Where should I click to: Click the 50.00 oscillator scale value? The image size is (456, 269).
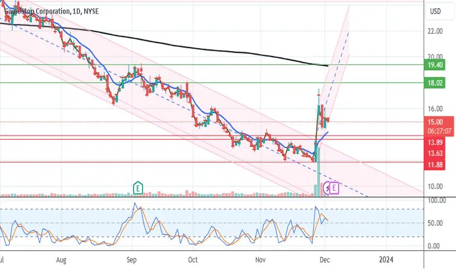point(435,223)
